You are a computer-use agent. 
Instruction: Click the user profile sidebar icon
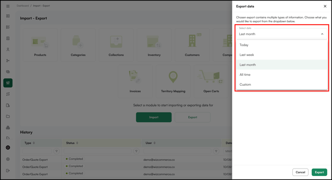[x=8, y=50]
